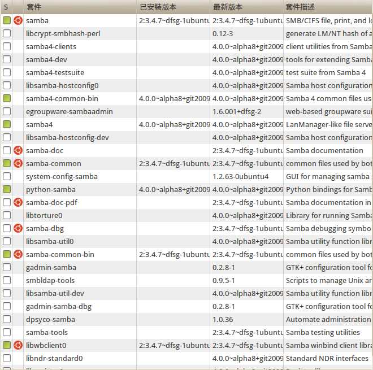
Task: Select the libndr-standard0 package name
Action: click(x=54, y=358)
